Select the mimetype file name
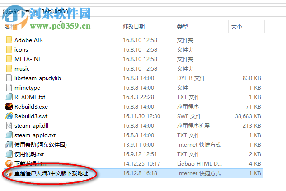The image size is (286, 191). point(27,87)
